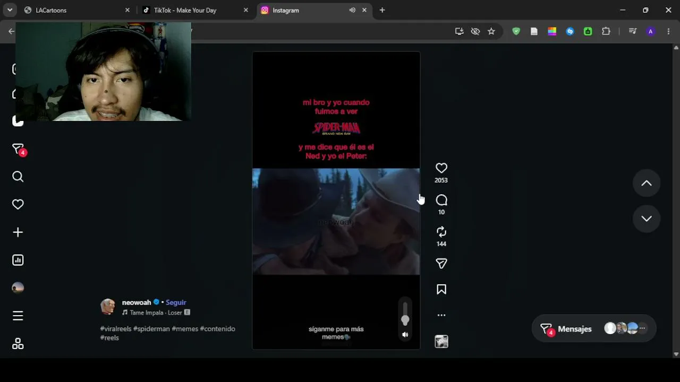
Task: Open Notifications heart in the sidebar
Action: coord(18,204)
